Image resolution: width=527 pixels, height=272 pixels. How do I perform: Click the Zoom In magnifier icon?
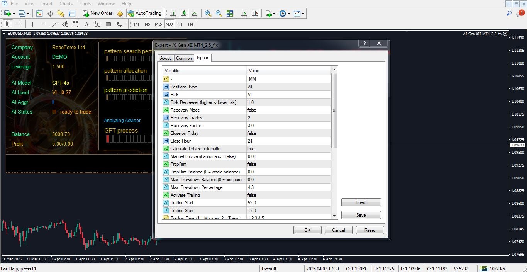(208, 14)
